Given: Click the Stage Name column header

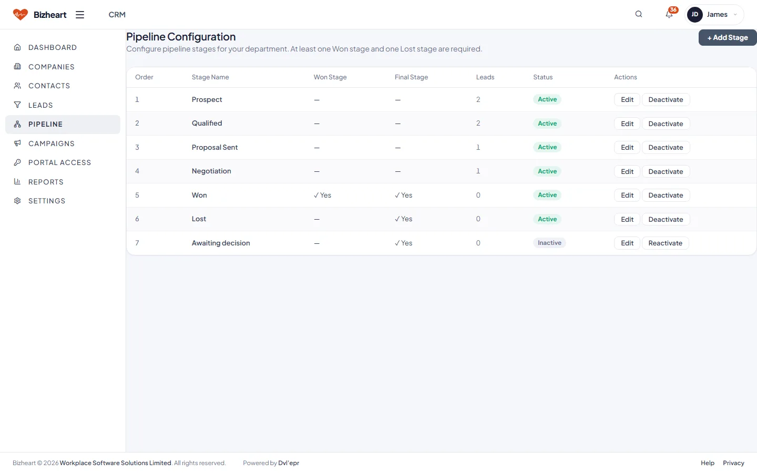Looking at the screenshot, I should pyautogui.click(x=210, y=77).
